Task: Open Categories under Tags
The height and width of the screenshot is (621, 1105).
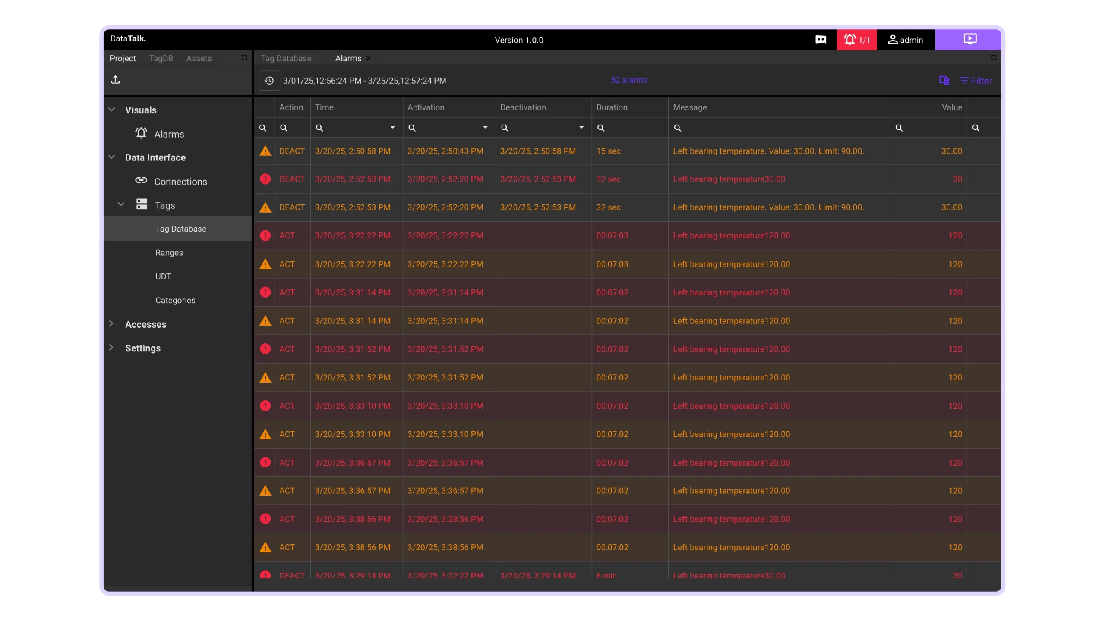Action: [x=175, y=300]
